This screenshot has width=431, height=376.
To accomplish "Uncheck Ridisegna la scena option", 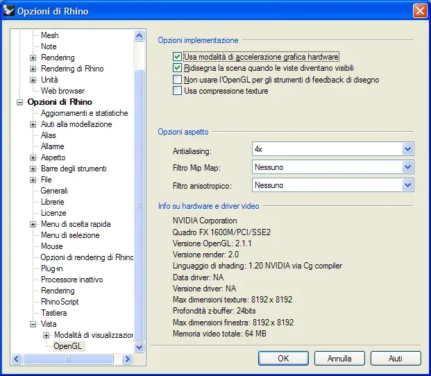I will coord(178,68).
